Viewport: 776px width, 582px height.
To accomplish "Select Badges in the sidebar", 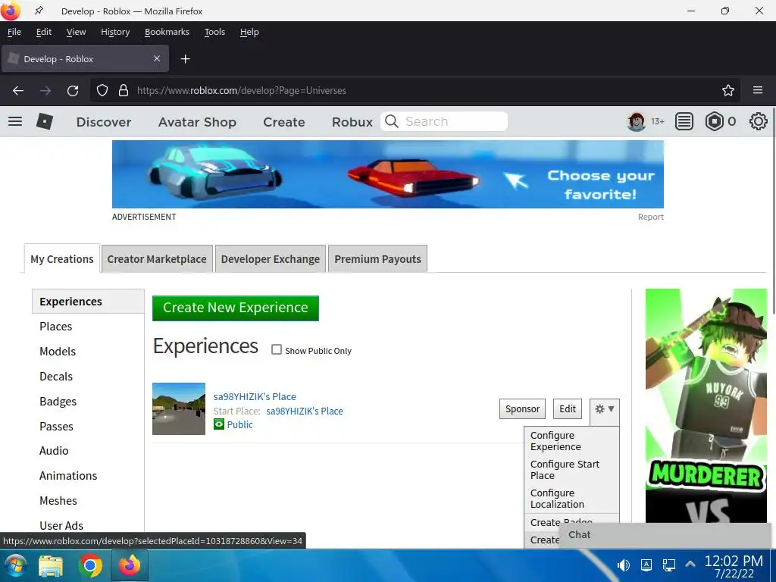I will 58,402.
